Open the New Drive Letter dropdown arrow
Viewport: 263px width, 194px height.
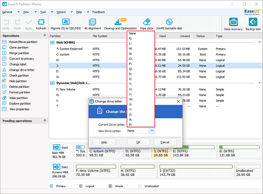(x=152, y=131)
